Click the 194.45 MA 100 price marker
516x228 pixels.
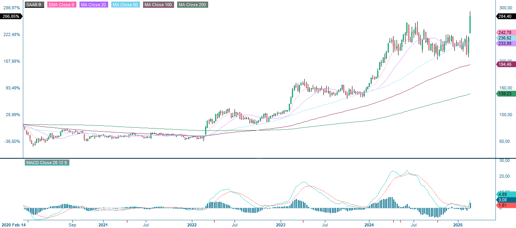pyautogui.click(x=506, y=65)
